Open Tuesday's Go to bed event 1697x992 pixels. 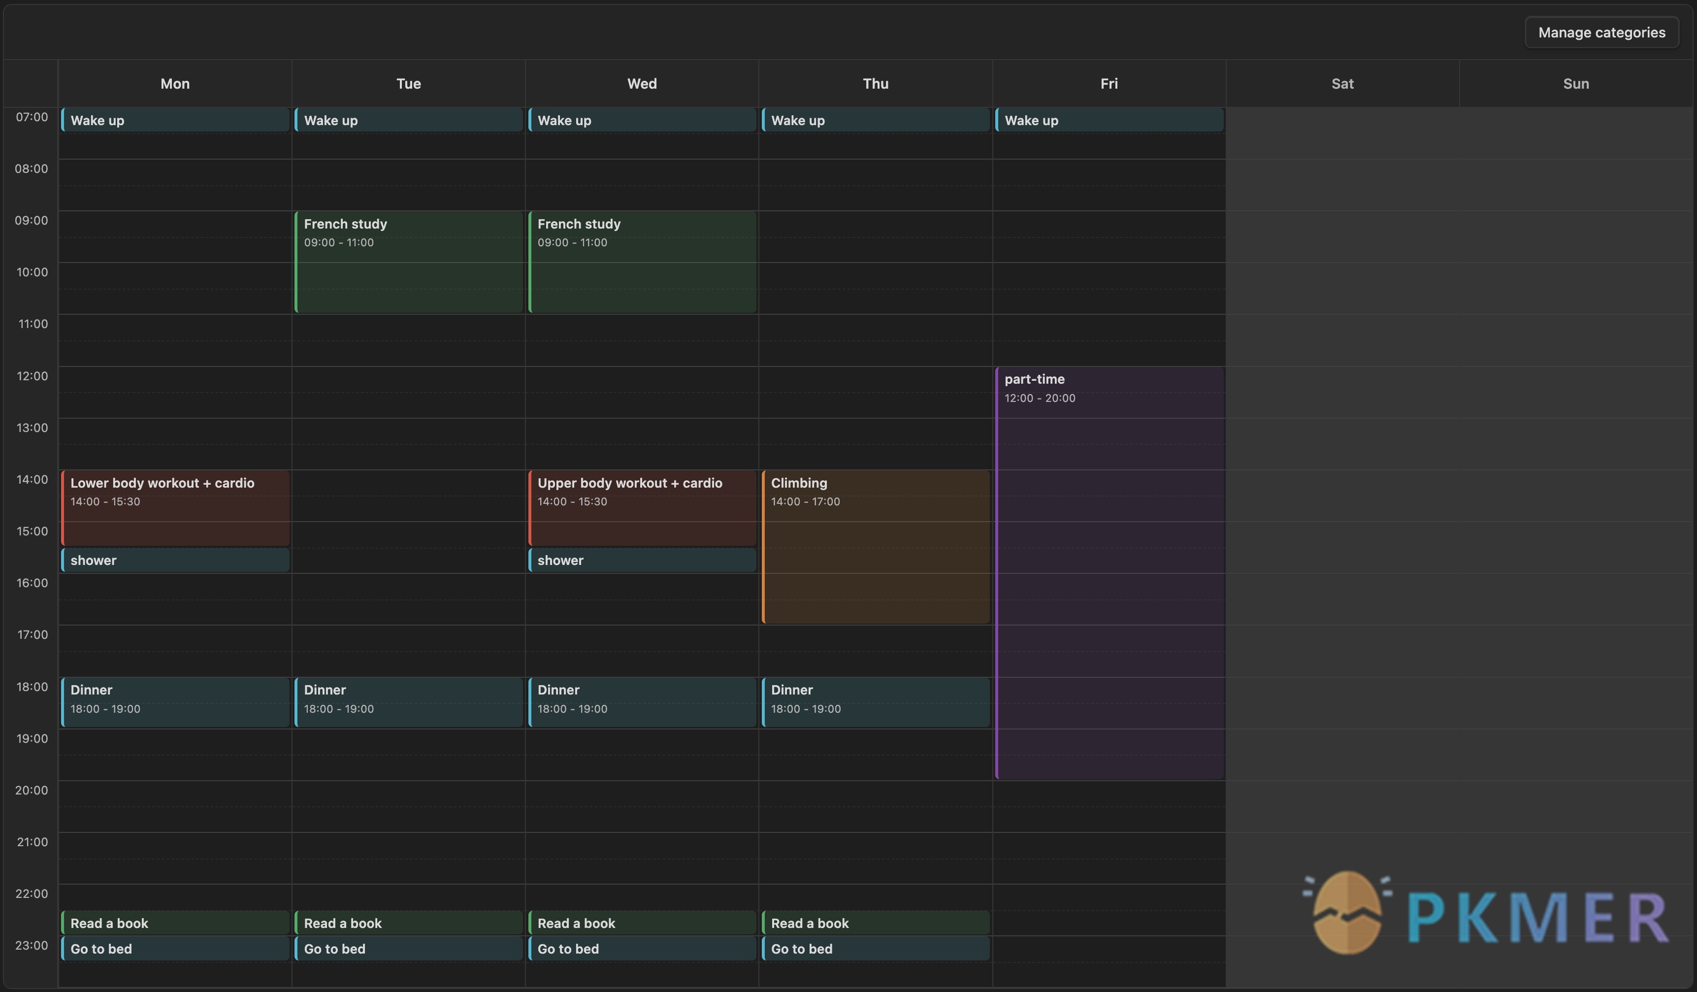click(409, 948)
